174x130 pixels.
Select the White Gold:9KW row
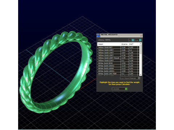(x=118, y=63)
